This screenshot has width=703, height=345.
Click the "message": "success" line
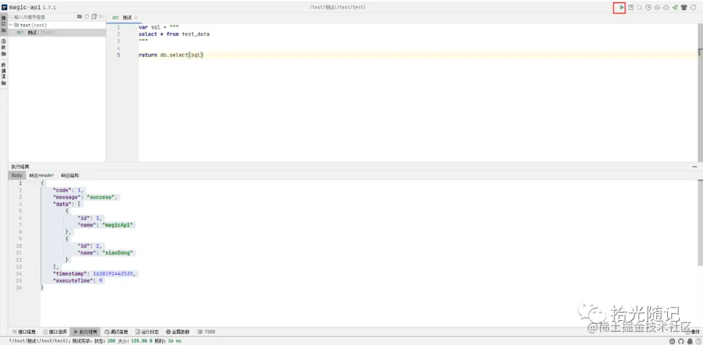(85, 197)
